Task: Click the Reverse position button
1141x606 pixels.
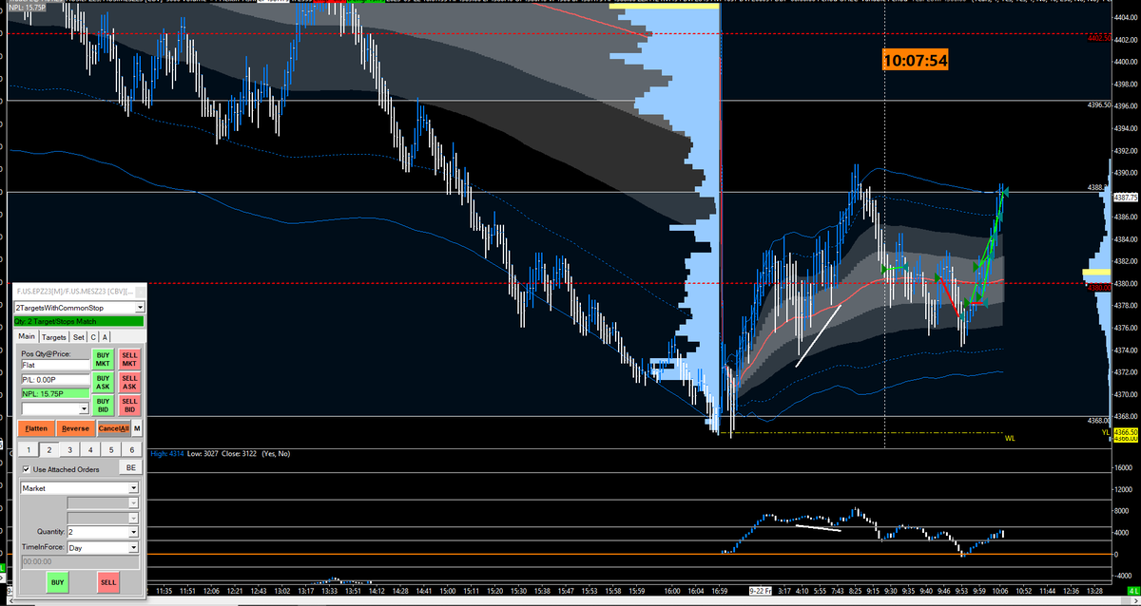Action: pos(75,428)
